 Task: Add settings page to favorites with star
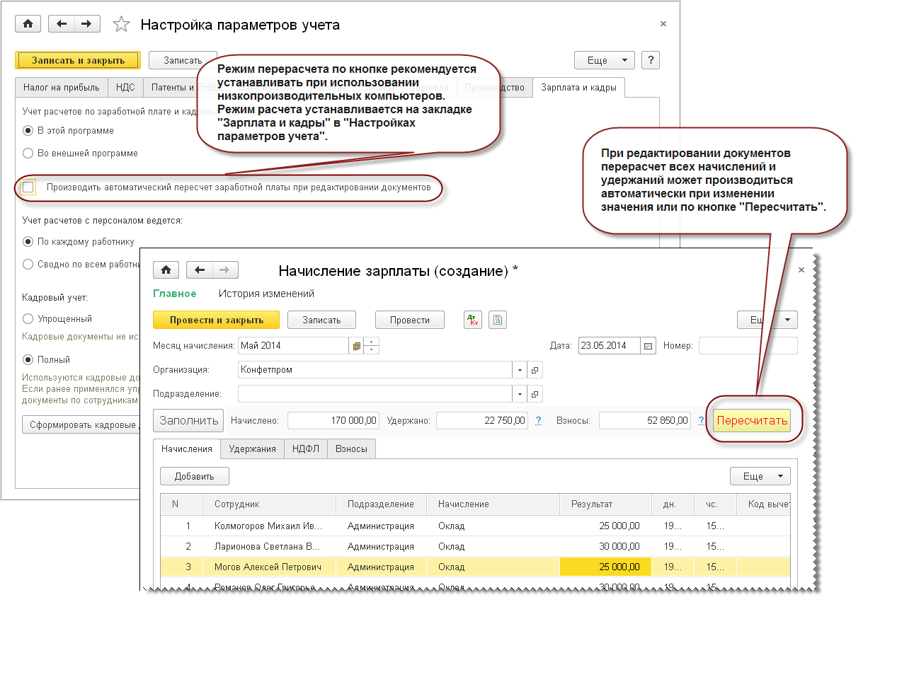point(121,25)
